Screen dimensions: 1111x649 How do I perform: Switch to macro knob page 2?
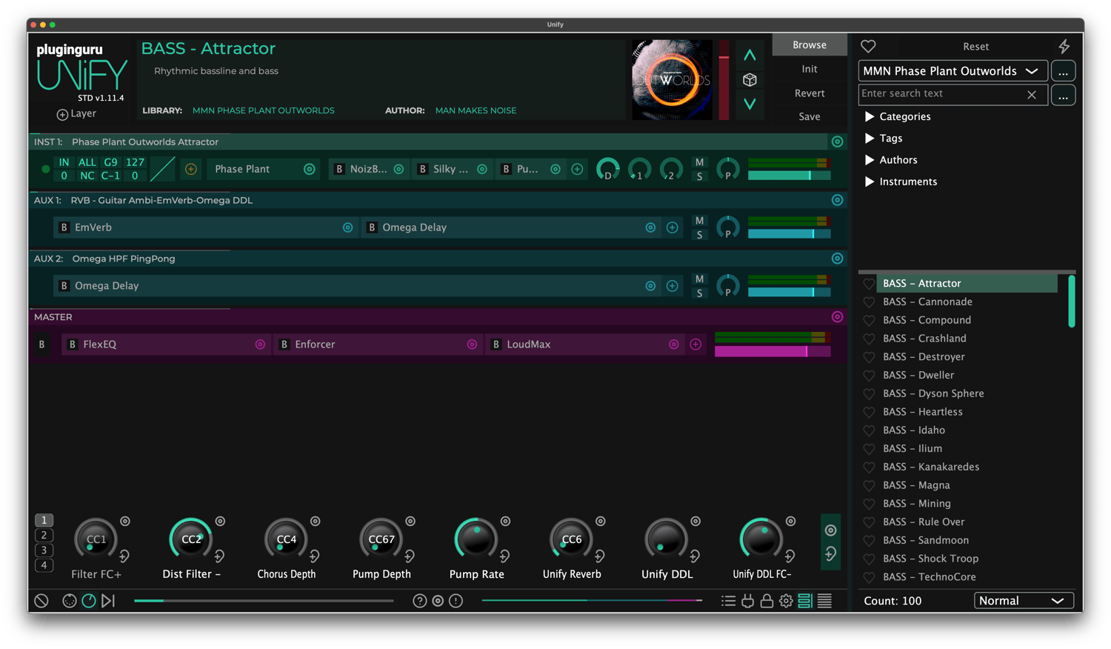[x=44, y=535]
